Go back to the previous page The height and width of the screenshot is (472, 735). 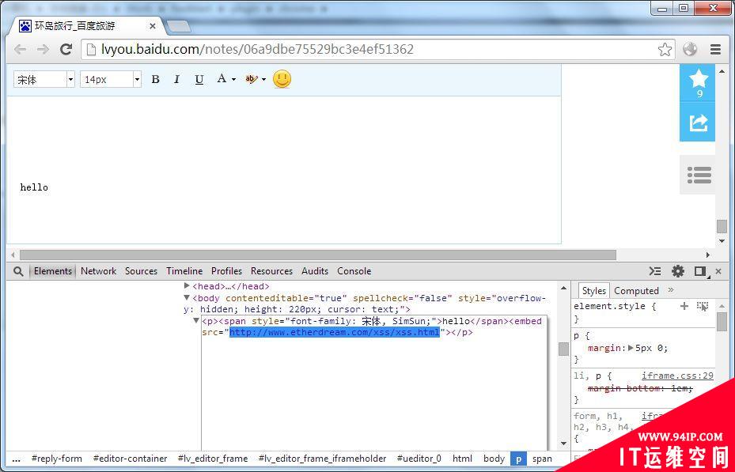tap(20, 49)
